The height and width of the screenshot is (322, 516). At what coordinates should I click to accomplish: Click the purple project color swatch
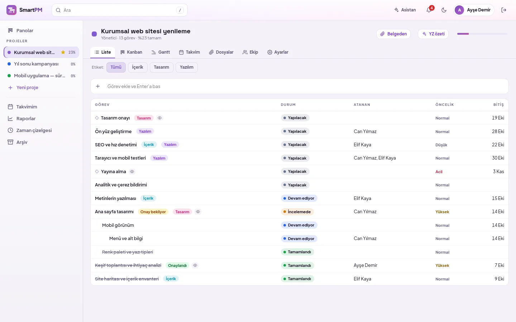click(94, 34)
